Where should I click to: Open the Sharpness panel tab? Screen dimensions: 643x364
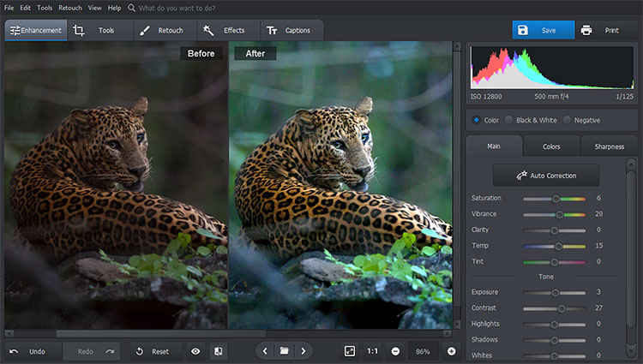point(609,146)
